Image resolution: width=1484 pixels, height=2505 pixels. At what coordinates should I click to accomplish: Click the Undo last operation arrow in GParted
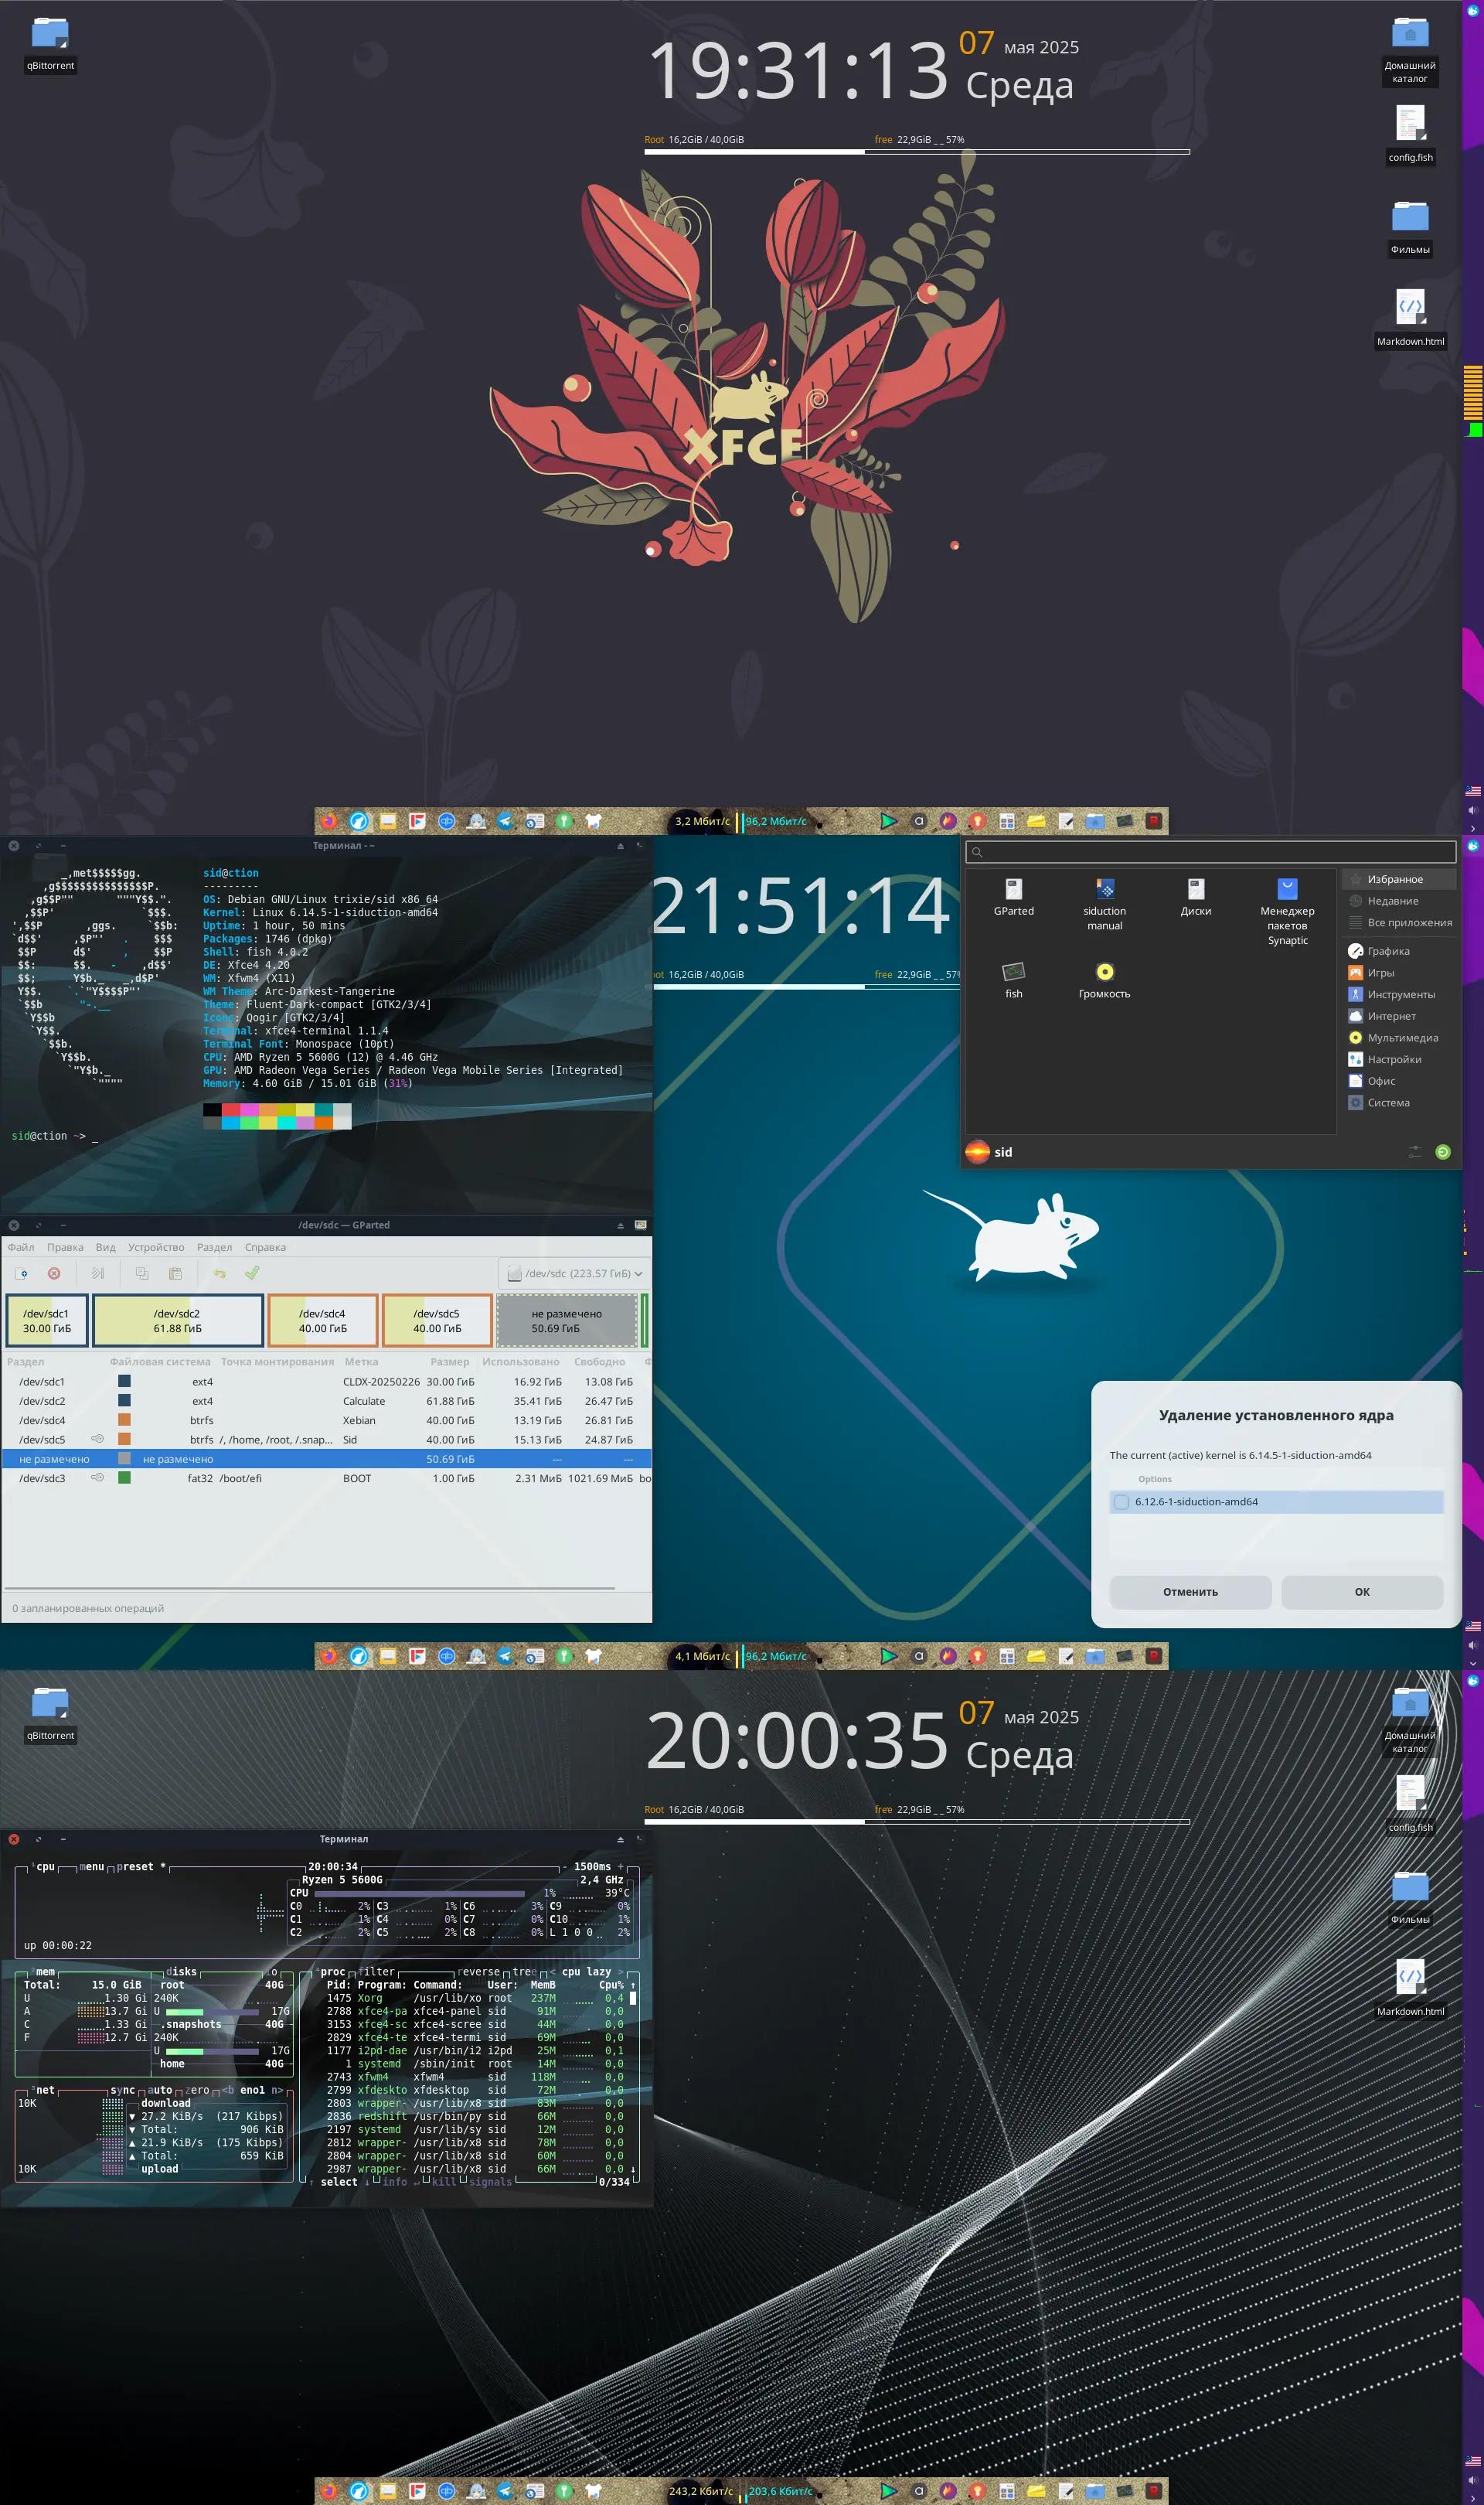(219, 1273)
